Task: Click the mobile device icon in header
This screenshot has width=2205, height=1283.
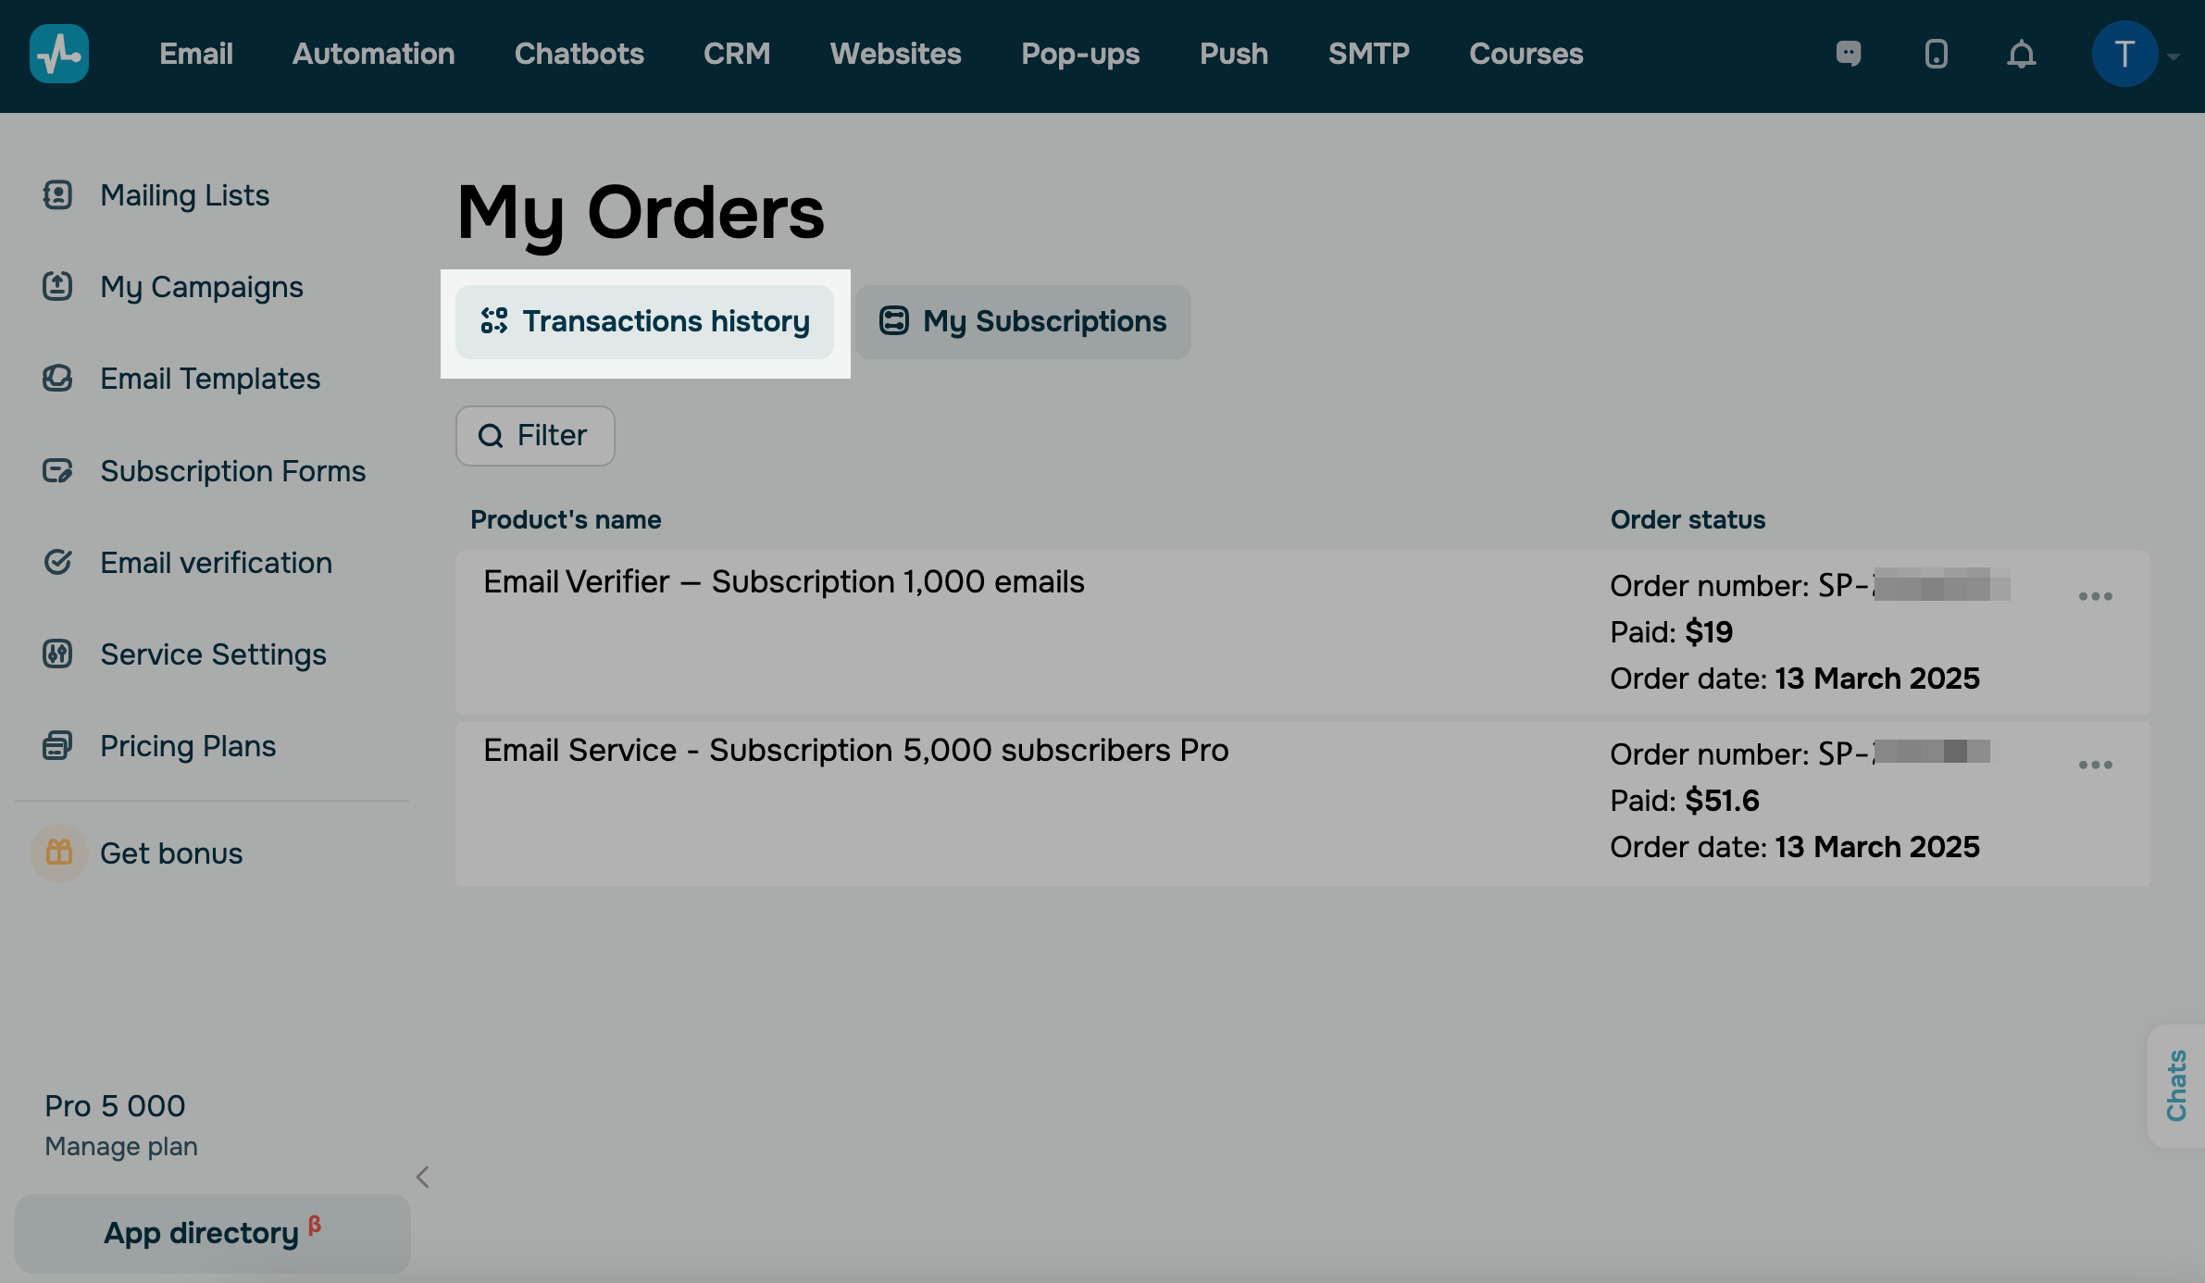Action: [1936, 54]
